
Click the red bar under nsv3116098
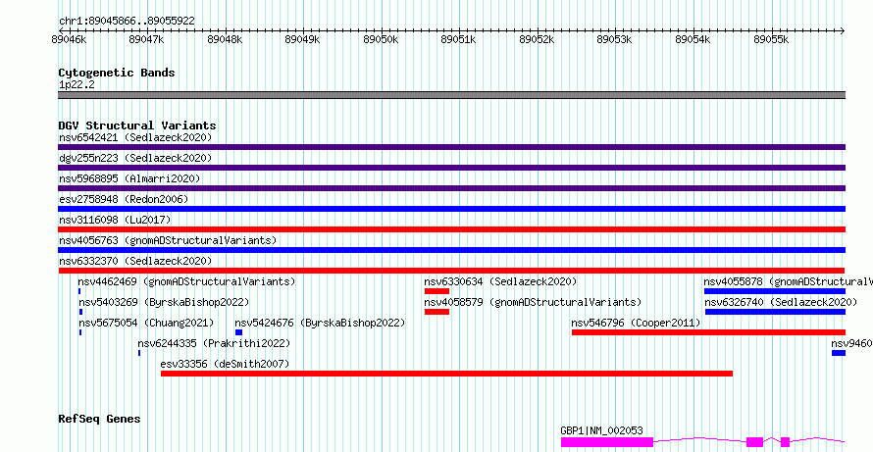click(x=451, y=229)
